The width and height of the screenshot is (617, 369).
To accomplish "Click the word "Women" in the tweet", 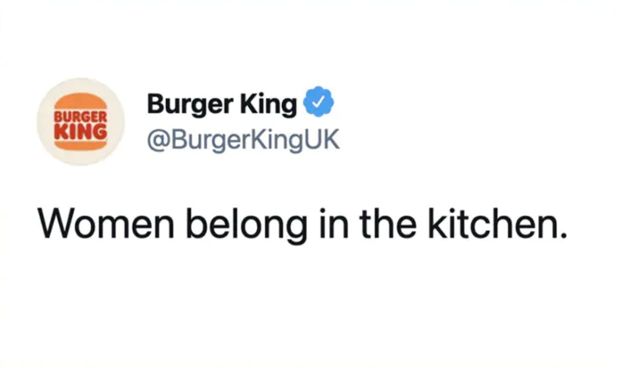I will (106, 222).
